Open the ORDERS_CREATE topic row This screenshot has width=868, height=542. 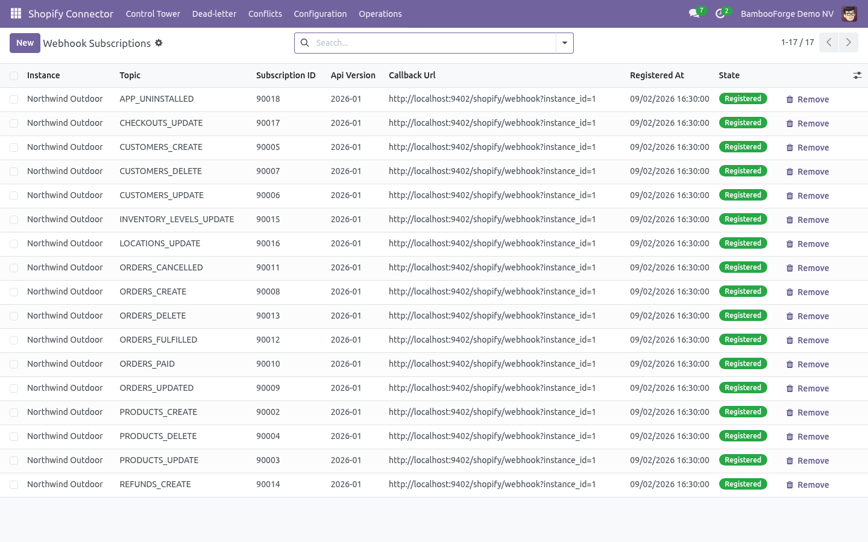point(153,291)
